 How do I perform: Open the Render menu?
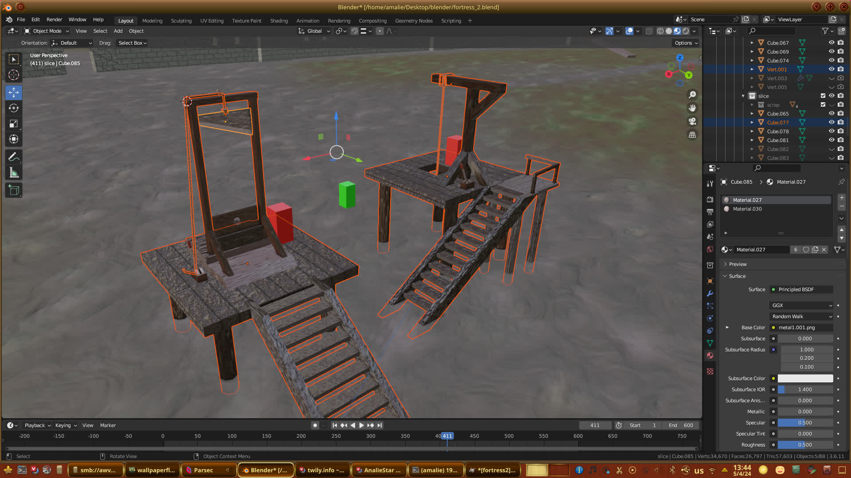pyautogui.click(x=54, y=19)
